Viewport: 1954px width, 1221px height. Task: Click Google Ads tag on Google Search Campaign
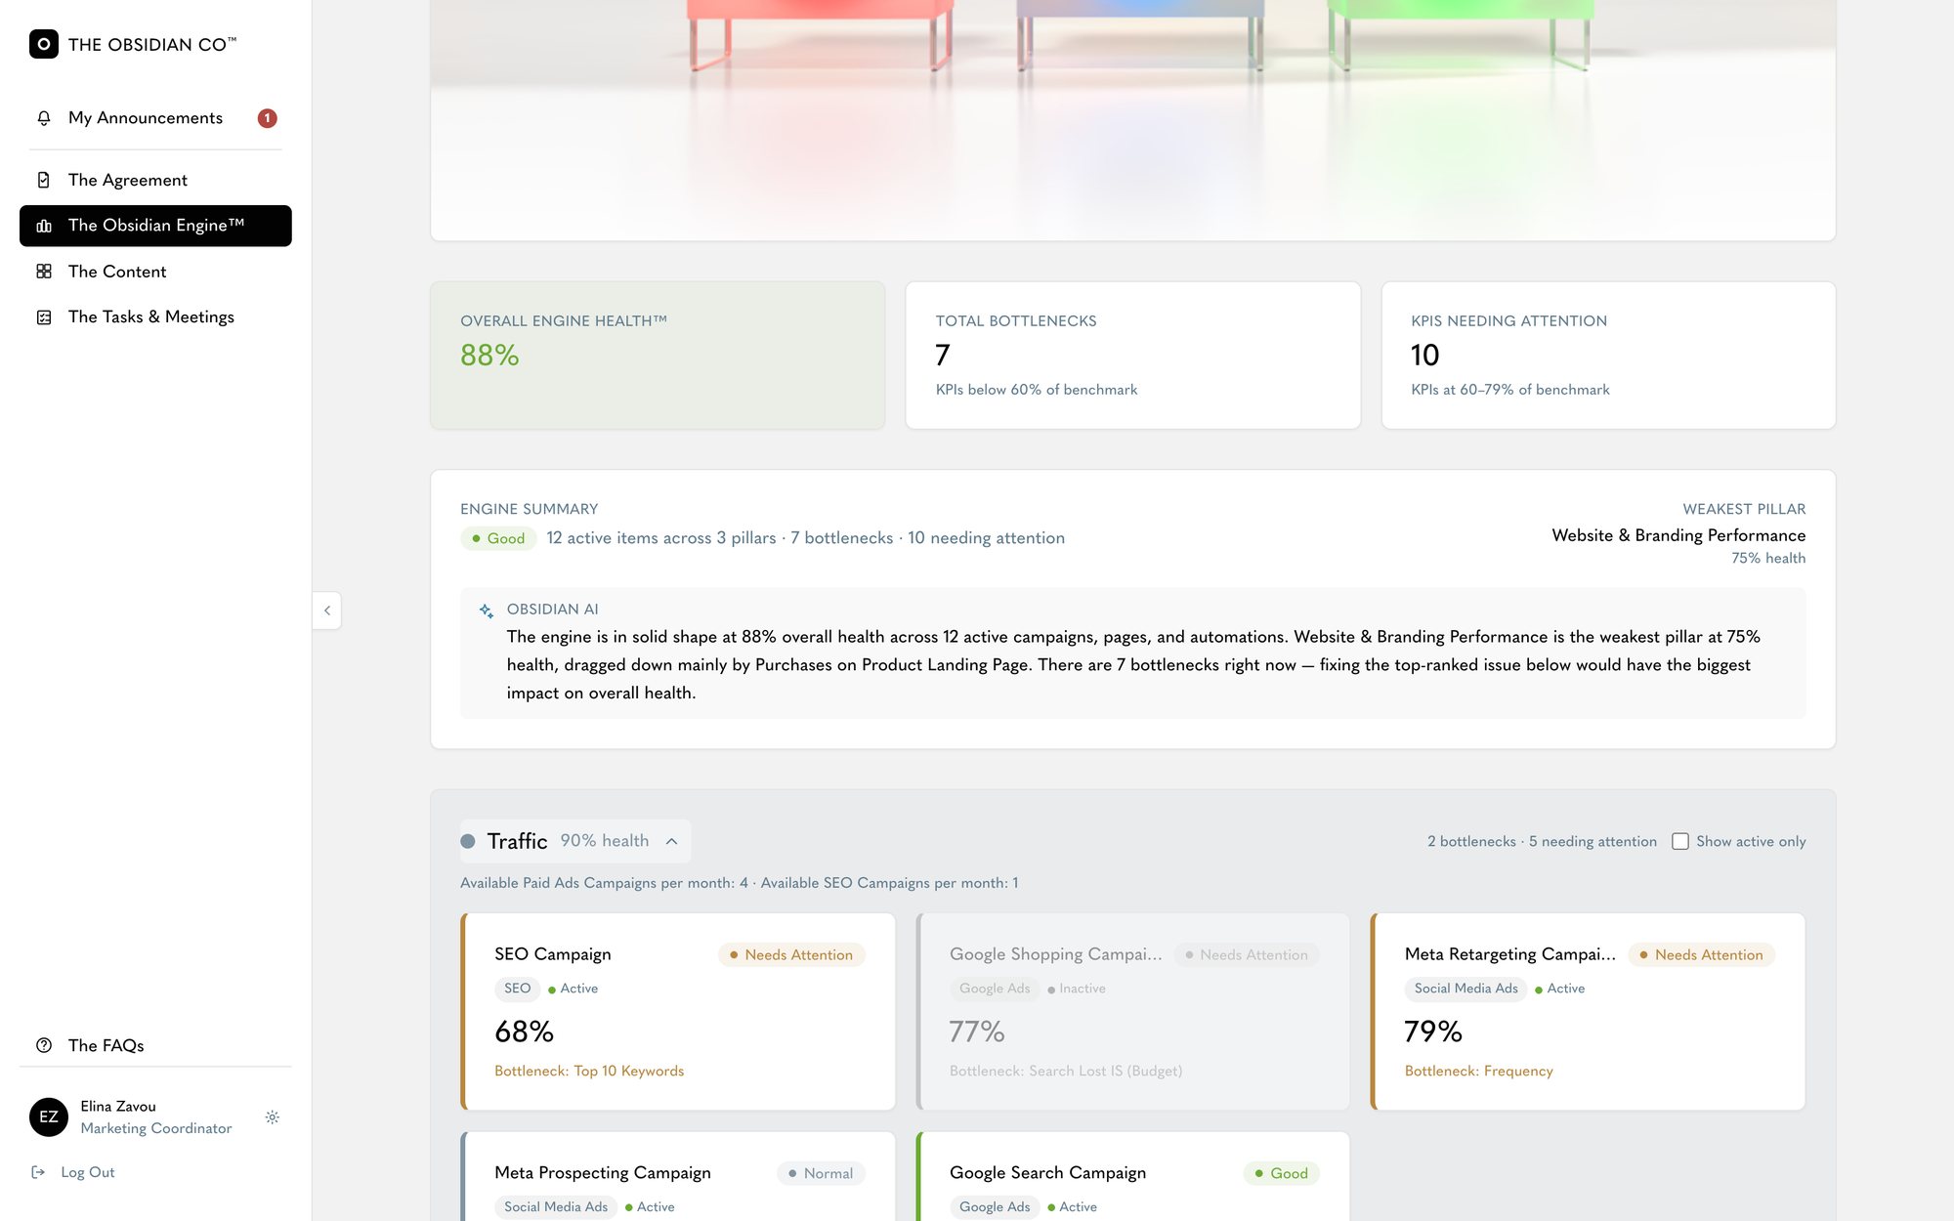coord(995,1207)
